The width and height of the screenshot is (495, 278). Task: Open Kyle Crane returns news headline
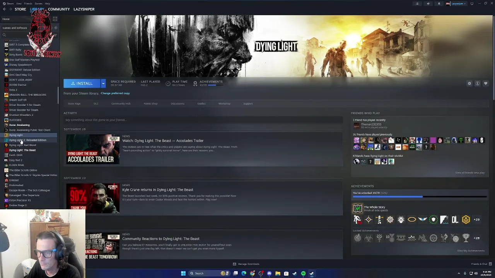158,190
